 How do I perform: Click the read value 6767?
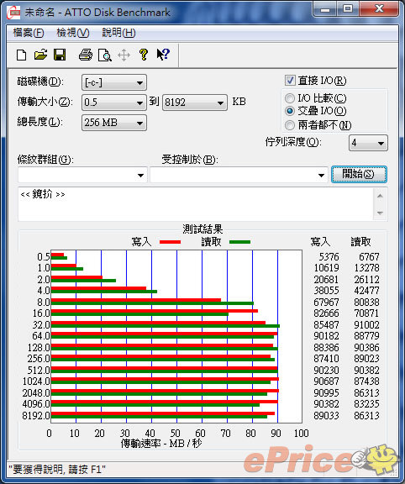tap(369, 257)
